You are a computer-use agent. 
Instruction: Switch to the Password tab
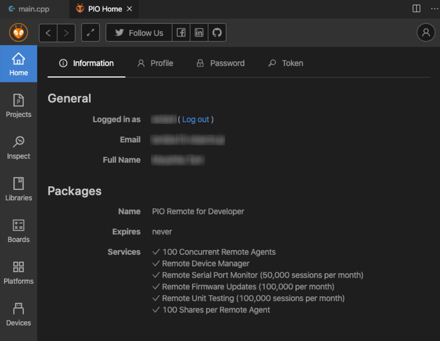pyautogui.click(x=221, y=63)
